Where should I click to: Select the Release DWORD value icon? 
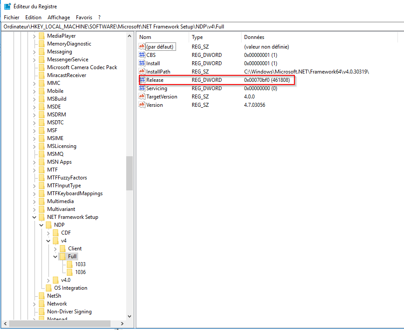(x=142, y=80)
